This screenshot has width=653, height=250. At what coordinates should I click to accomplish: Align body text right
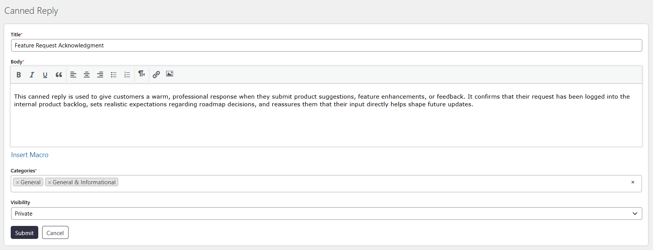100,75
